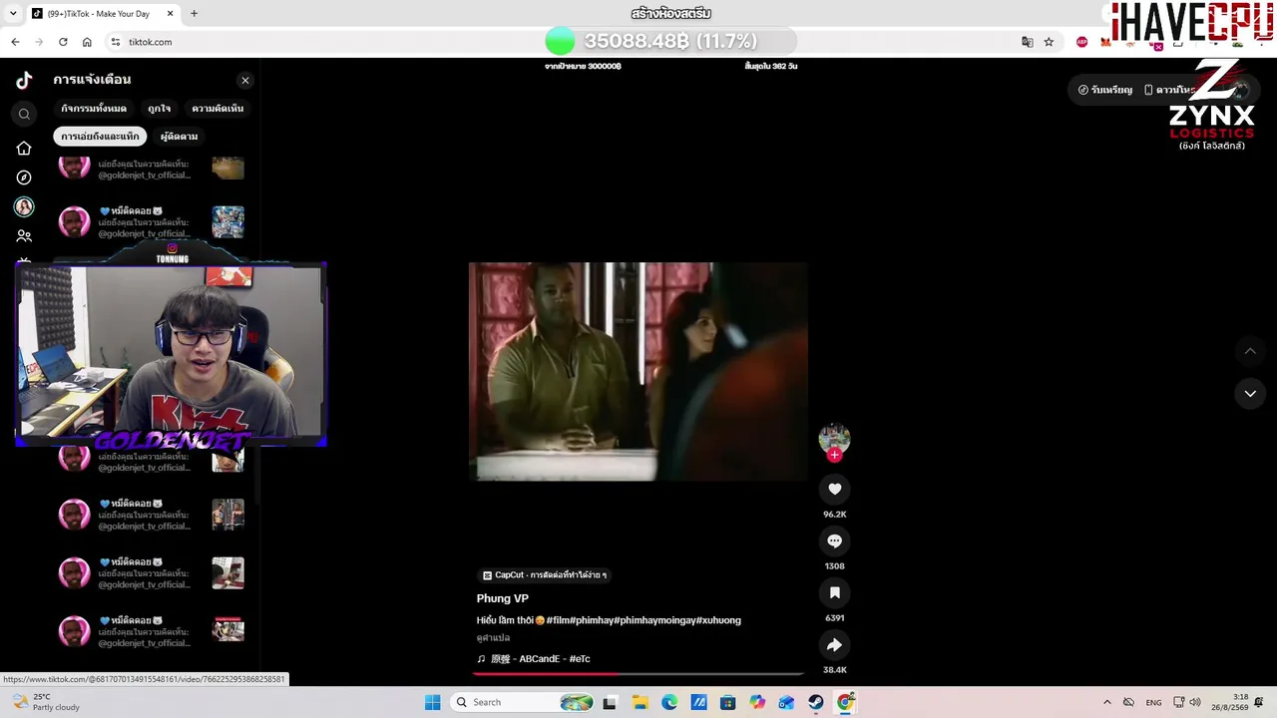Open the CapCut editing tag link
Viewport: 1277px width, 718px height.
(545, 575)
